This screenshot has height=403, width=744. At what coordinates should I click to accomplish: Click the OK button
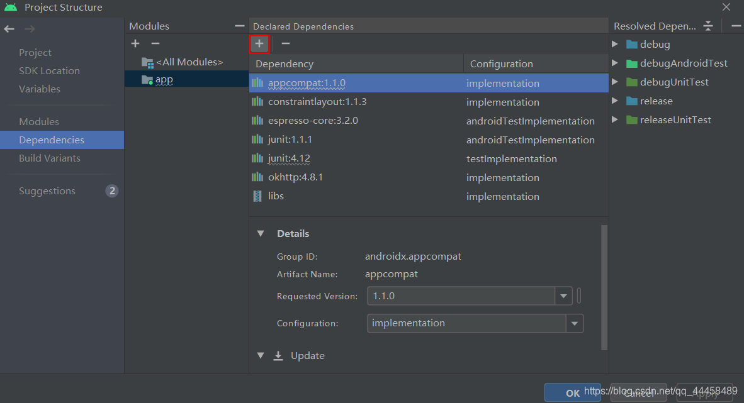pos(572,393)
